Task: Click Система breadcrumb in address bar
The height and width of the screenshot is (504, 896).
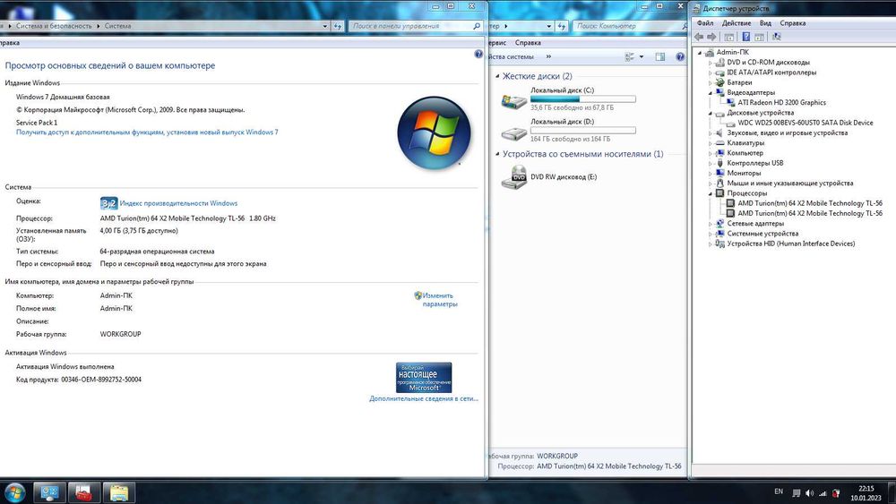Action: (117, 26)
